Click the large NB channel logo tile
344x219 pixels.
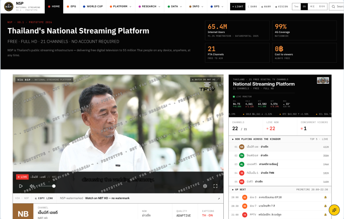(x=23, y=211)
